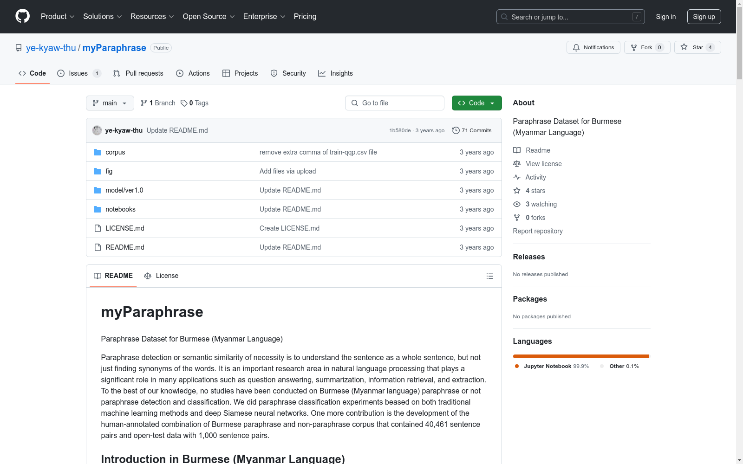Click the fig folder icon

98,171
